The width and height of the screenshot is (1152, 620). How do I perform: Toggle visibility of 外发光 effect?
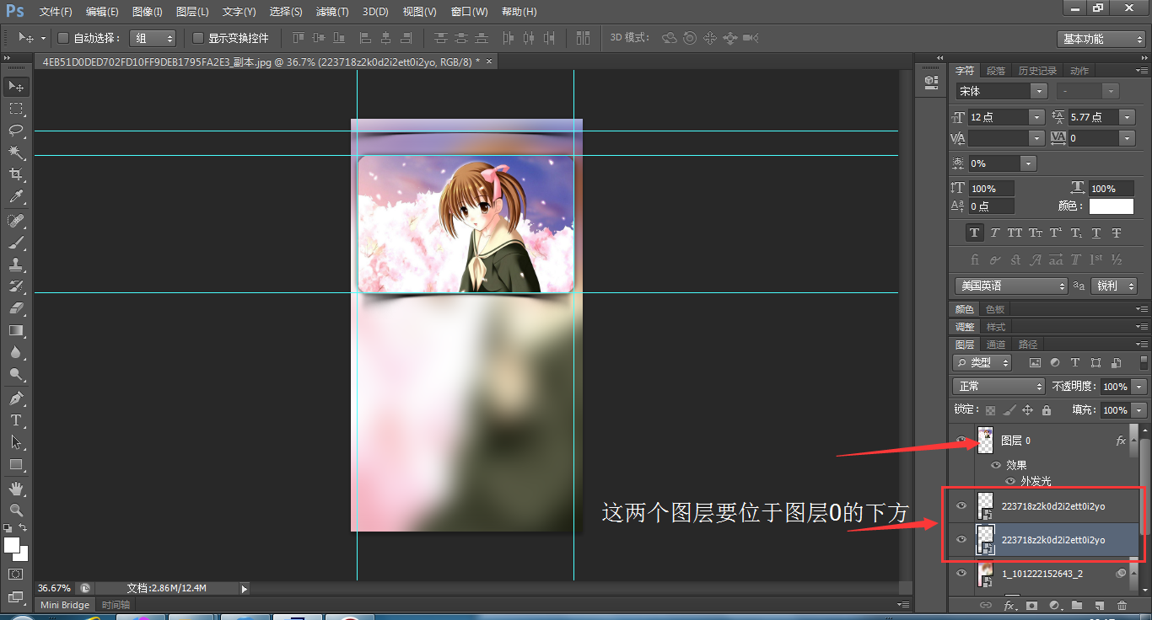(1010, 481)
